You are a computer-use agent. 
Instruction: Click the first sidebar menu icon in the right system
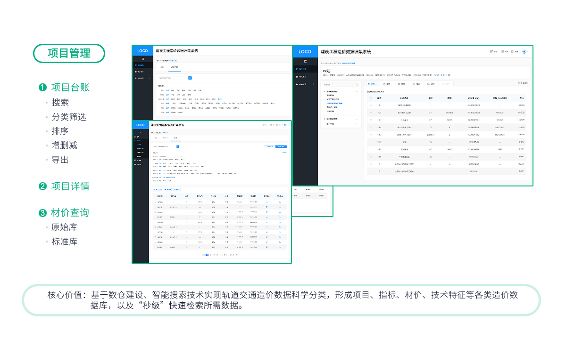(297, 69)
